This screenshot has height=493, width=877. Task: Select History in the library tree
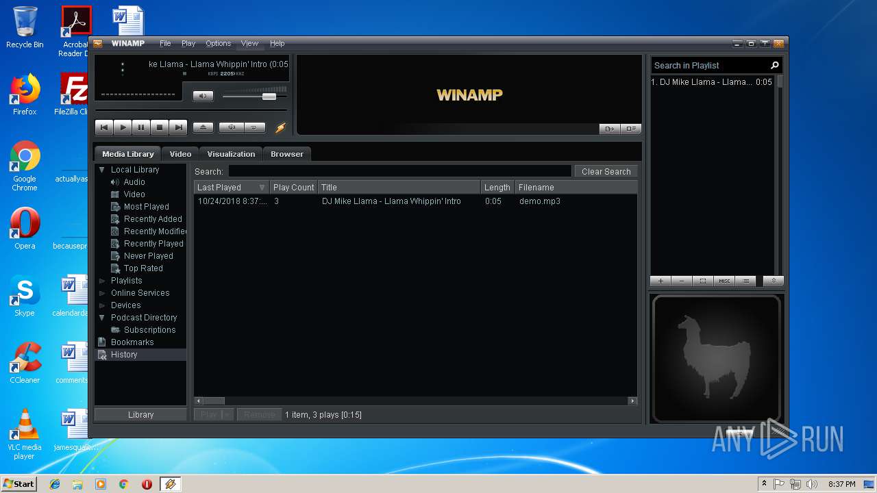(140, 355)
